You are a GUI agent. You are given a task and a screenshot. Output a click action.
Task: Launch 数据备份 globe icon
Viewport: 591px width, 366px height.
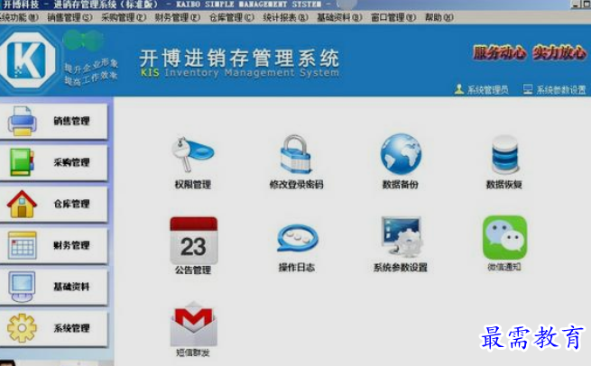coord(401,154)
